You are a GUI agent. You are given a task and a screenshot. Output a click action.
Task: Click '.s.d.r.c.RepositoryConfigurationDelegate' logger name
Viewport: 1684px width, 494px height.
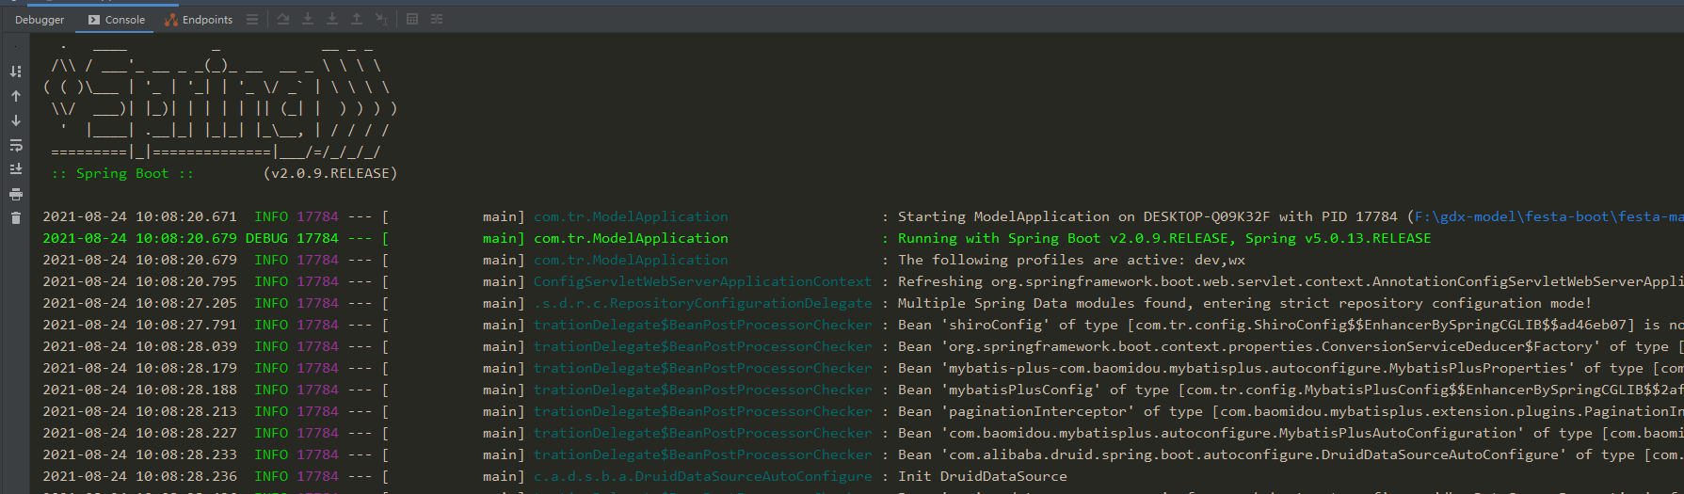702,303
